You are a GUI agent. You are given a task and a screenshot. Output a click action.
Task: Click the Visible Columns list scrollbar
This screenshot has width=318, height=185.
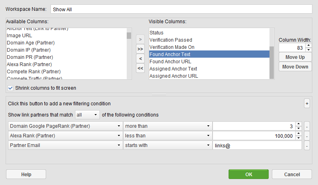point(271,62)
